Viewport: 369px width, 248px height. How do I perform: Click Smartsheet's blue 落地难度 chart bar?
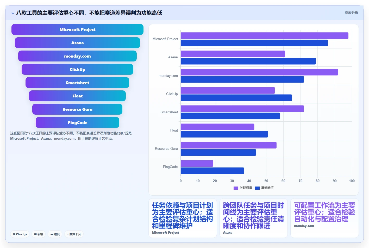[230, 116]
